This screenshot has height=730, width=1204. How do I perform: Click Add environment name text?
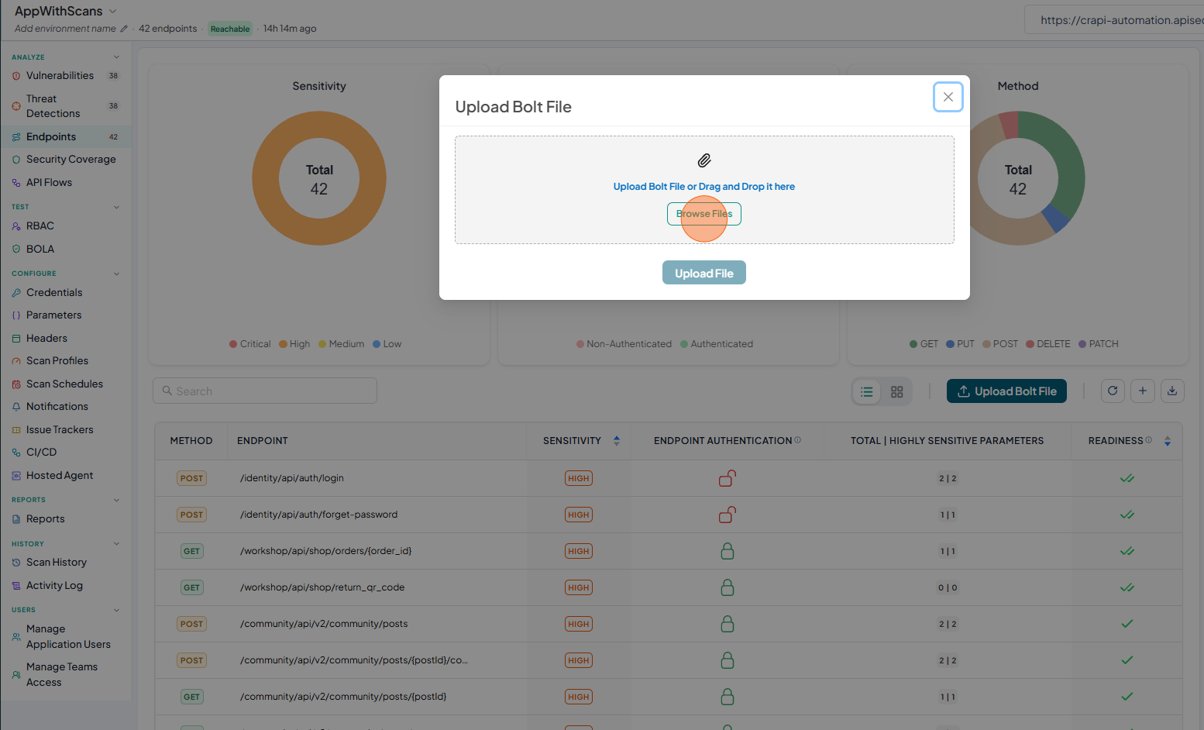point(65,29)
